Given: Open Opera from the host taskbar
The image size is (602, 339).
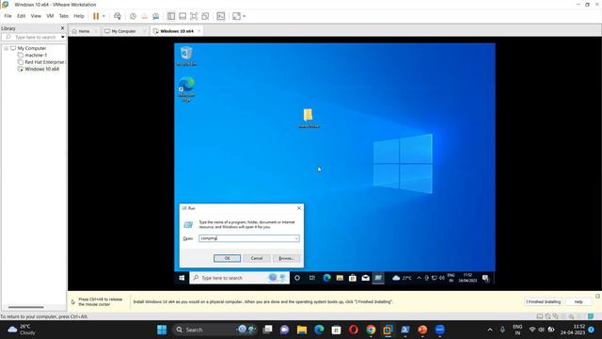Looking at the screenshot, I should click(354, 330).
